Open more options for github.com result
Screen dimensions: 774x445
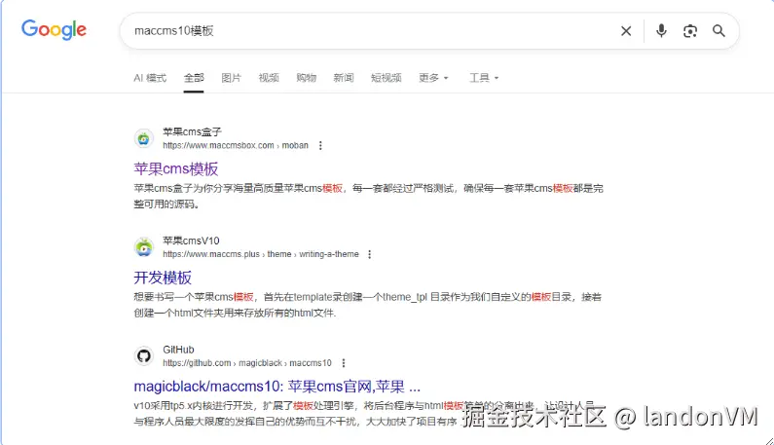pyautogui.click(x=344, y=363)
